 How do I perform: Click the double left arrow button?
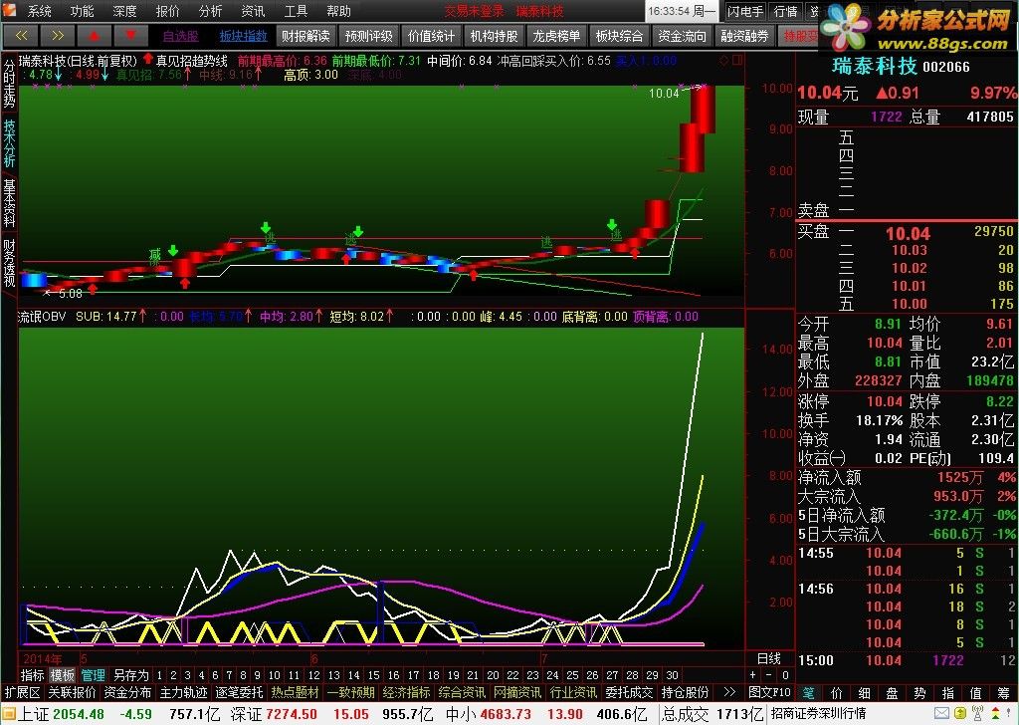coord(21,36)
